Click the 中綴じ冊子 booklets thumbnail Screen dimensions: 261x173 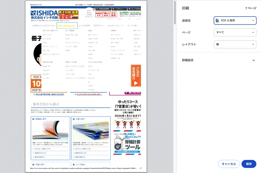pyautogui.click(x=91, y=131)
